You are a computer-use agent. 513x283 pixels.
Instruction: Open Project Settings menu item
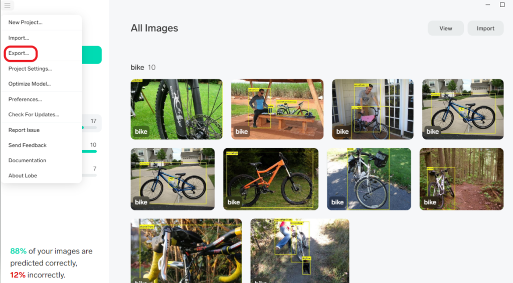pyautogui.click(x=30, y=69)
